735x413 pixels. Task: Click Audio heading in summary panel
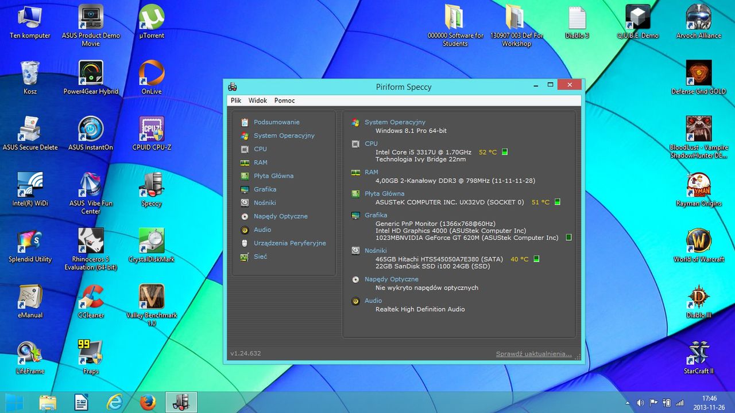click(x=373, y=301)
